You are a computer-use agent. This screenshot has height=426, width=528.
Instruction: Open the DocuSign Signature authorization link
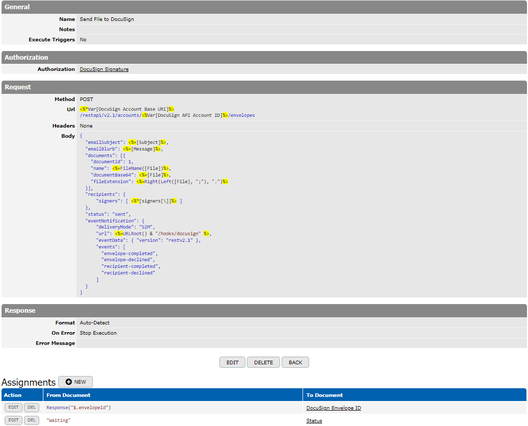click(104, 69)
